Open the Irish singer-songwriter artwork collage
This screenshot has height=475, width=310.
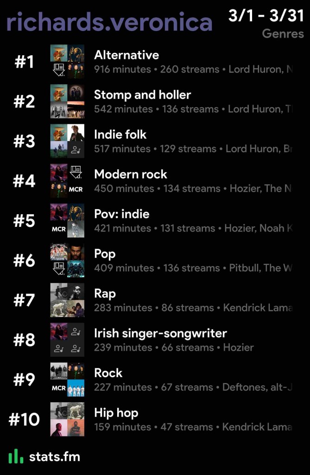[67, 340]
